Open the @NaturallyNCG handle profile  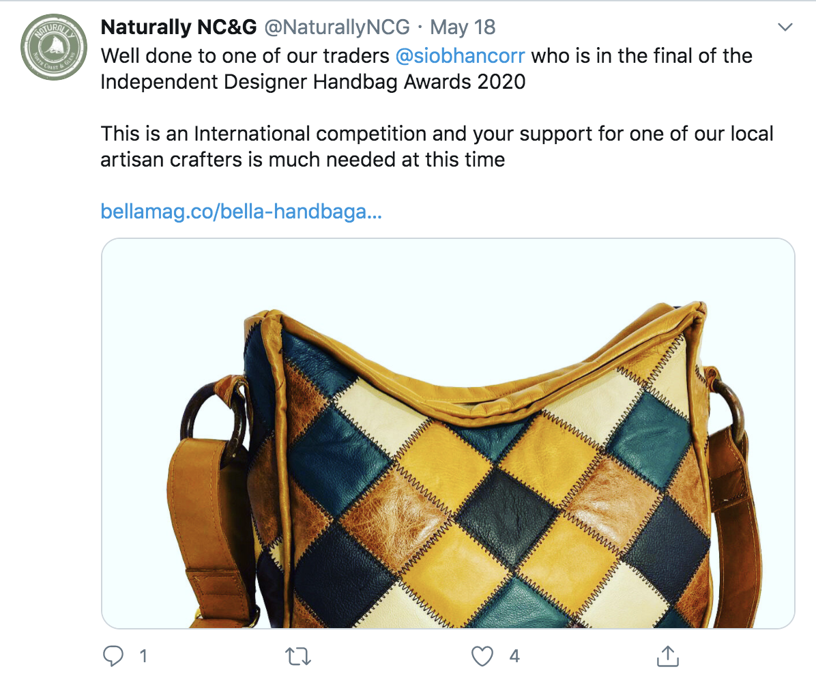coord(337,27)
